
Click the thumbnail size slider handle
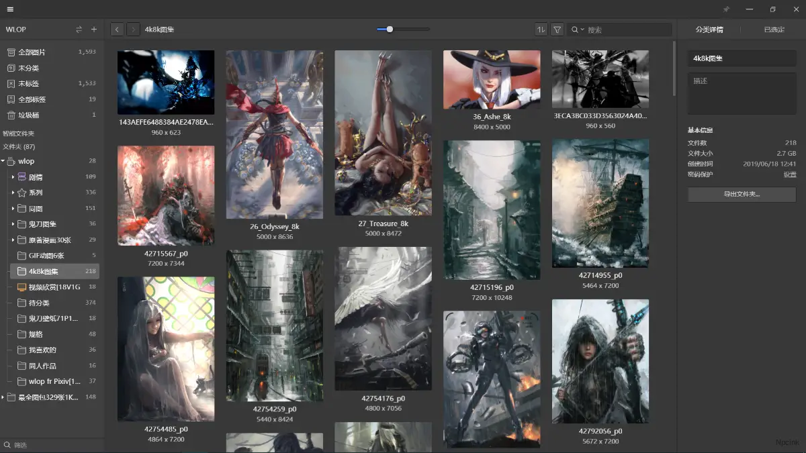pos(390,30)
